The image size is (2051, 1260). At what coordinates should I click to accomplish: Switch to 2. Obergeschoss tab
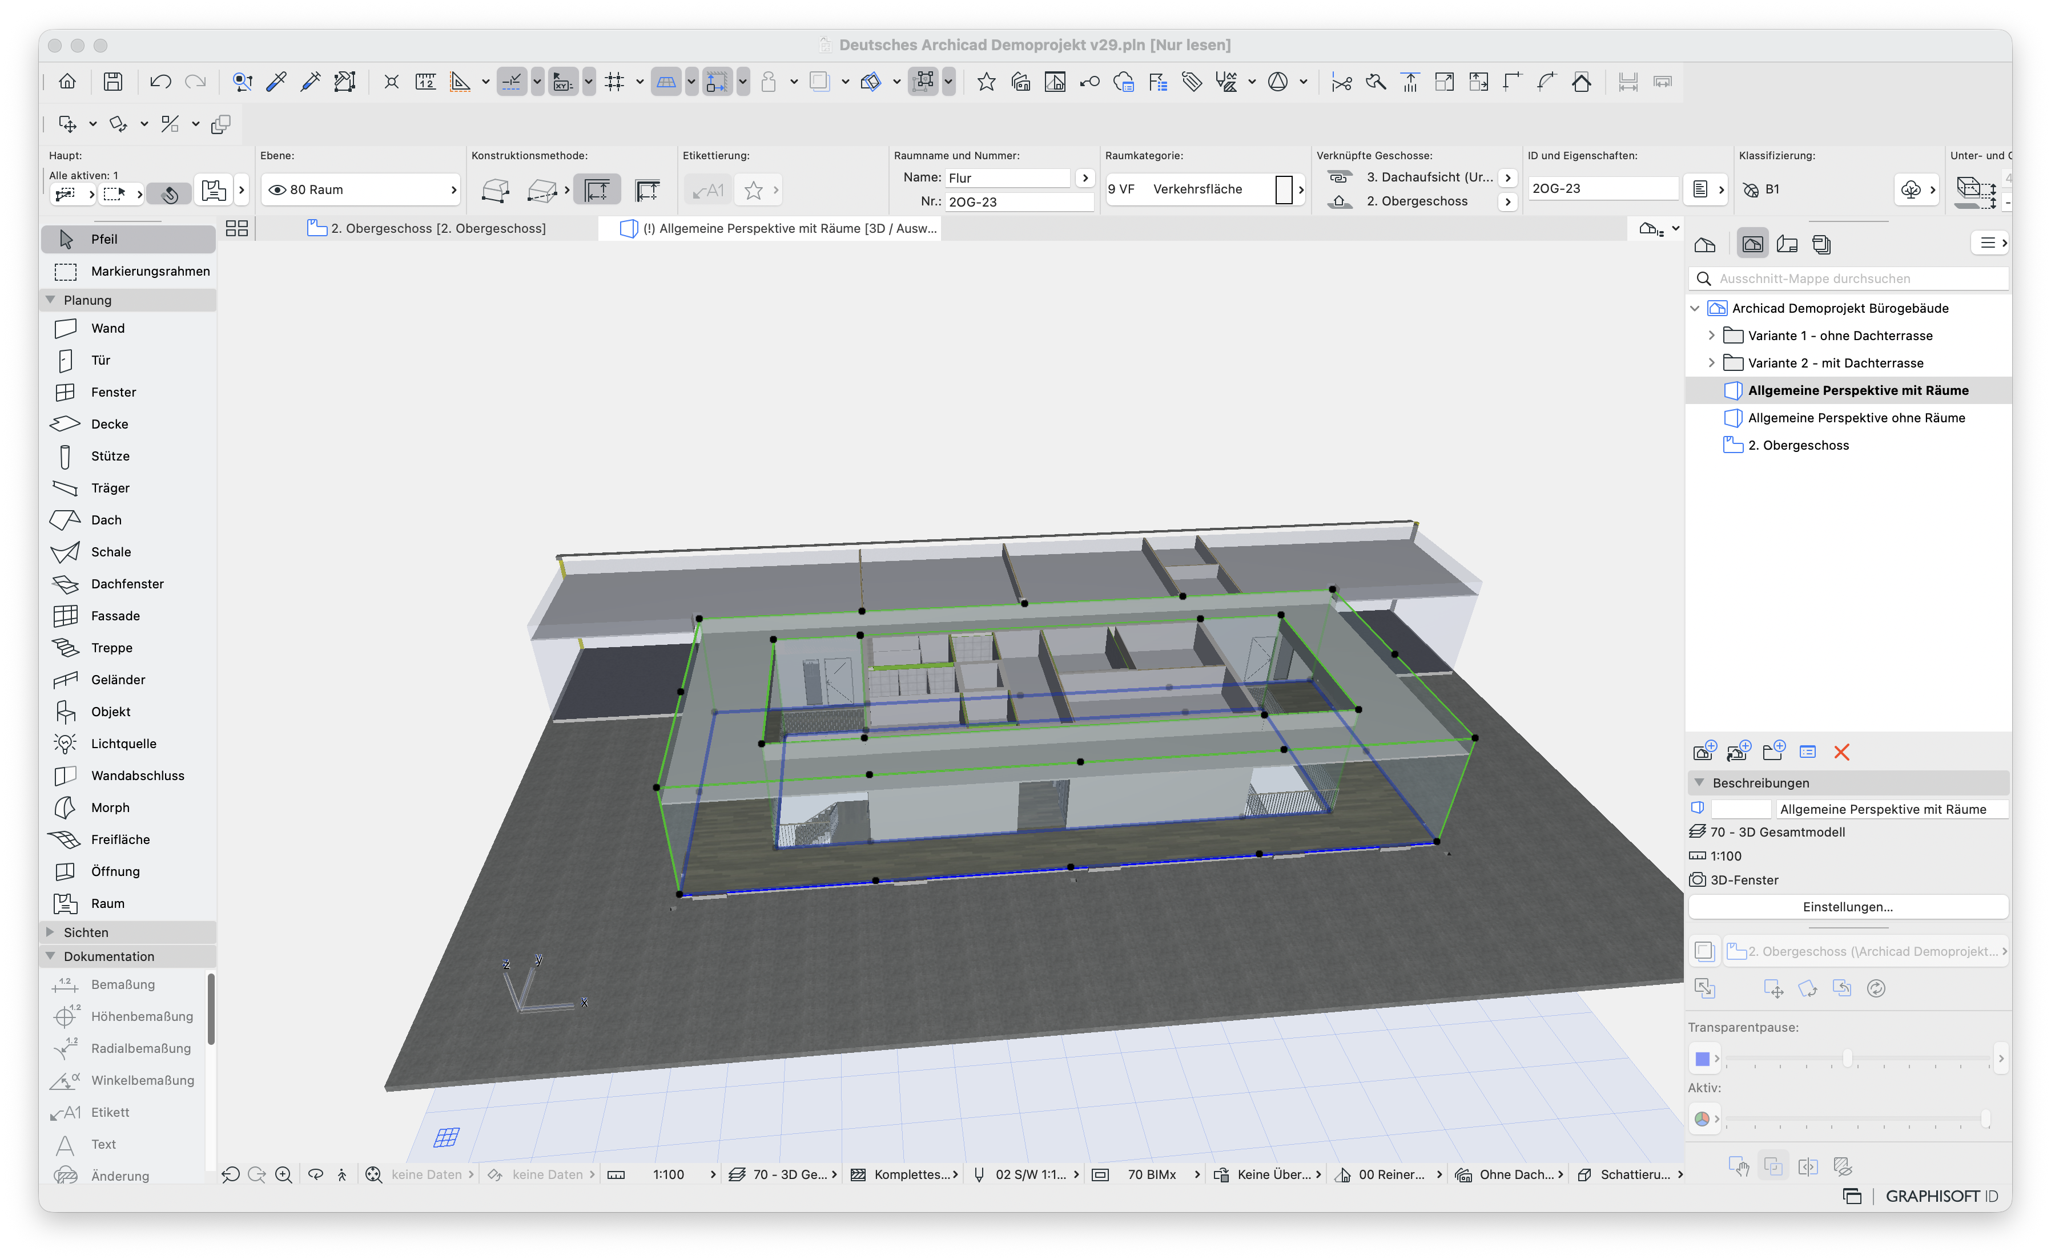pos(427,228)
